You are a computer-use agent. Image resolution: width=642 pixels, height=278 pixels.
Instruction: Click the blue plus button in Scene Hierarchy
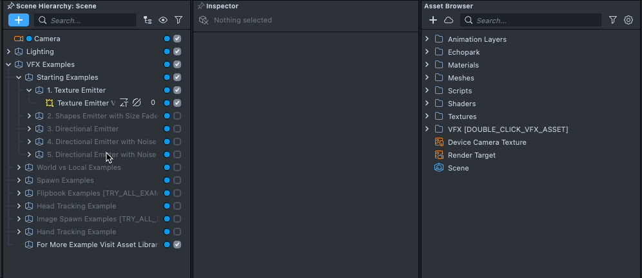coord(19,19)
